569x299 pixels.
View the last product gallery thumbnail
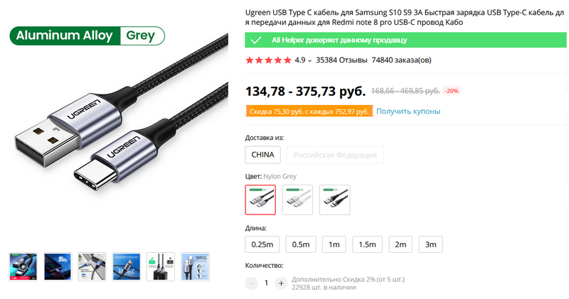pos(195,267)
